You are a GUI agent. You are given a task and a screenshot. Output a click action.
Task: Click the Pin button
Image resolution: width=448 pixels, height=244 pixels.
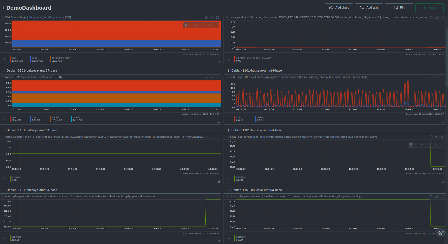[399, 8]
